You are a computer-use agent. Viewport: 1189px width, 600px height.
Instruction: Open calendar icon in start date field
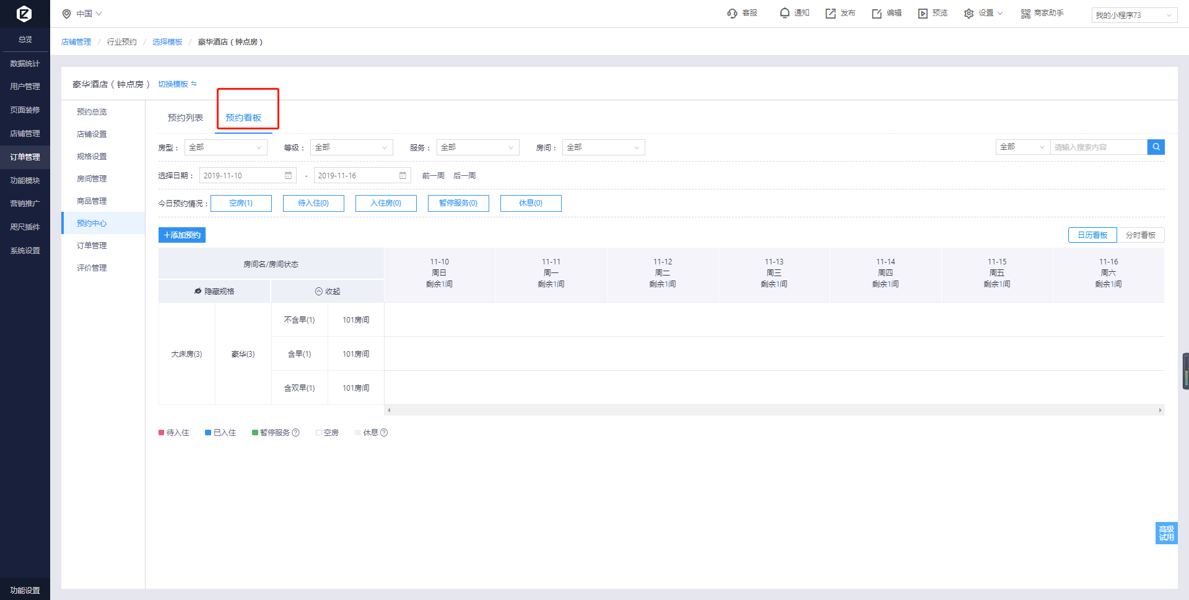pyautogui.click(x=288, y=176)
